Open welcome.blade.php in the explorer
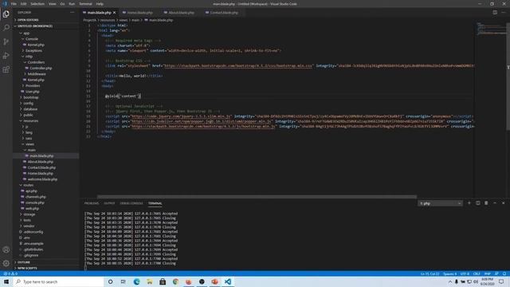This screenshot has height=287, width=510. (42, 179)
